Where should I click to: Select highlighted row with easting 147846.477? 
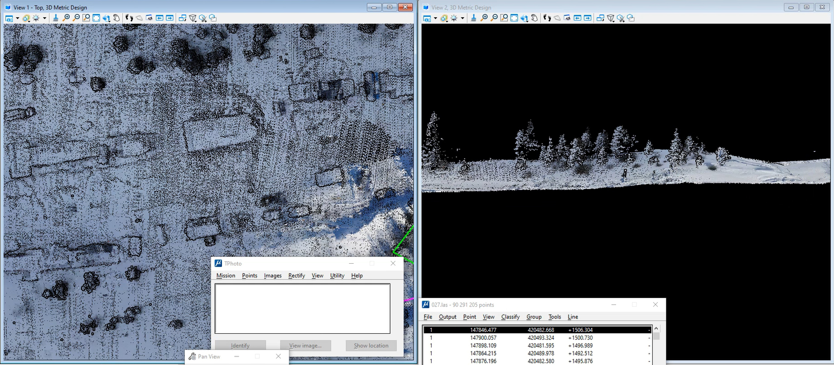[537, 330]
